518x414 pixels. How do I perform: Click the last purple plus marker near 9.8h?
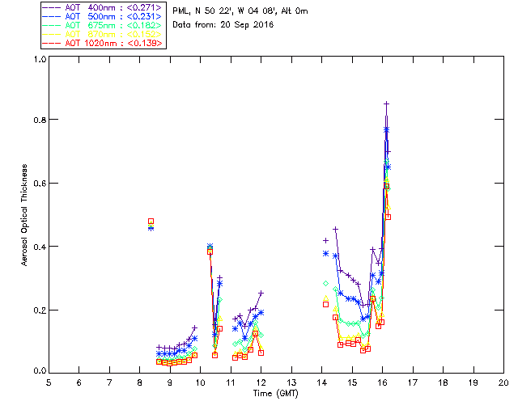[x=194, y=327]
